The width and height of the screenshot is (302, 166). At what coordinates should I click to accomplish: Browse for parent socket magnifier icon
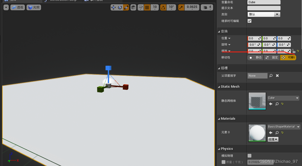(x=271, y=76)
